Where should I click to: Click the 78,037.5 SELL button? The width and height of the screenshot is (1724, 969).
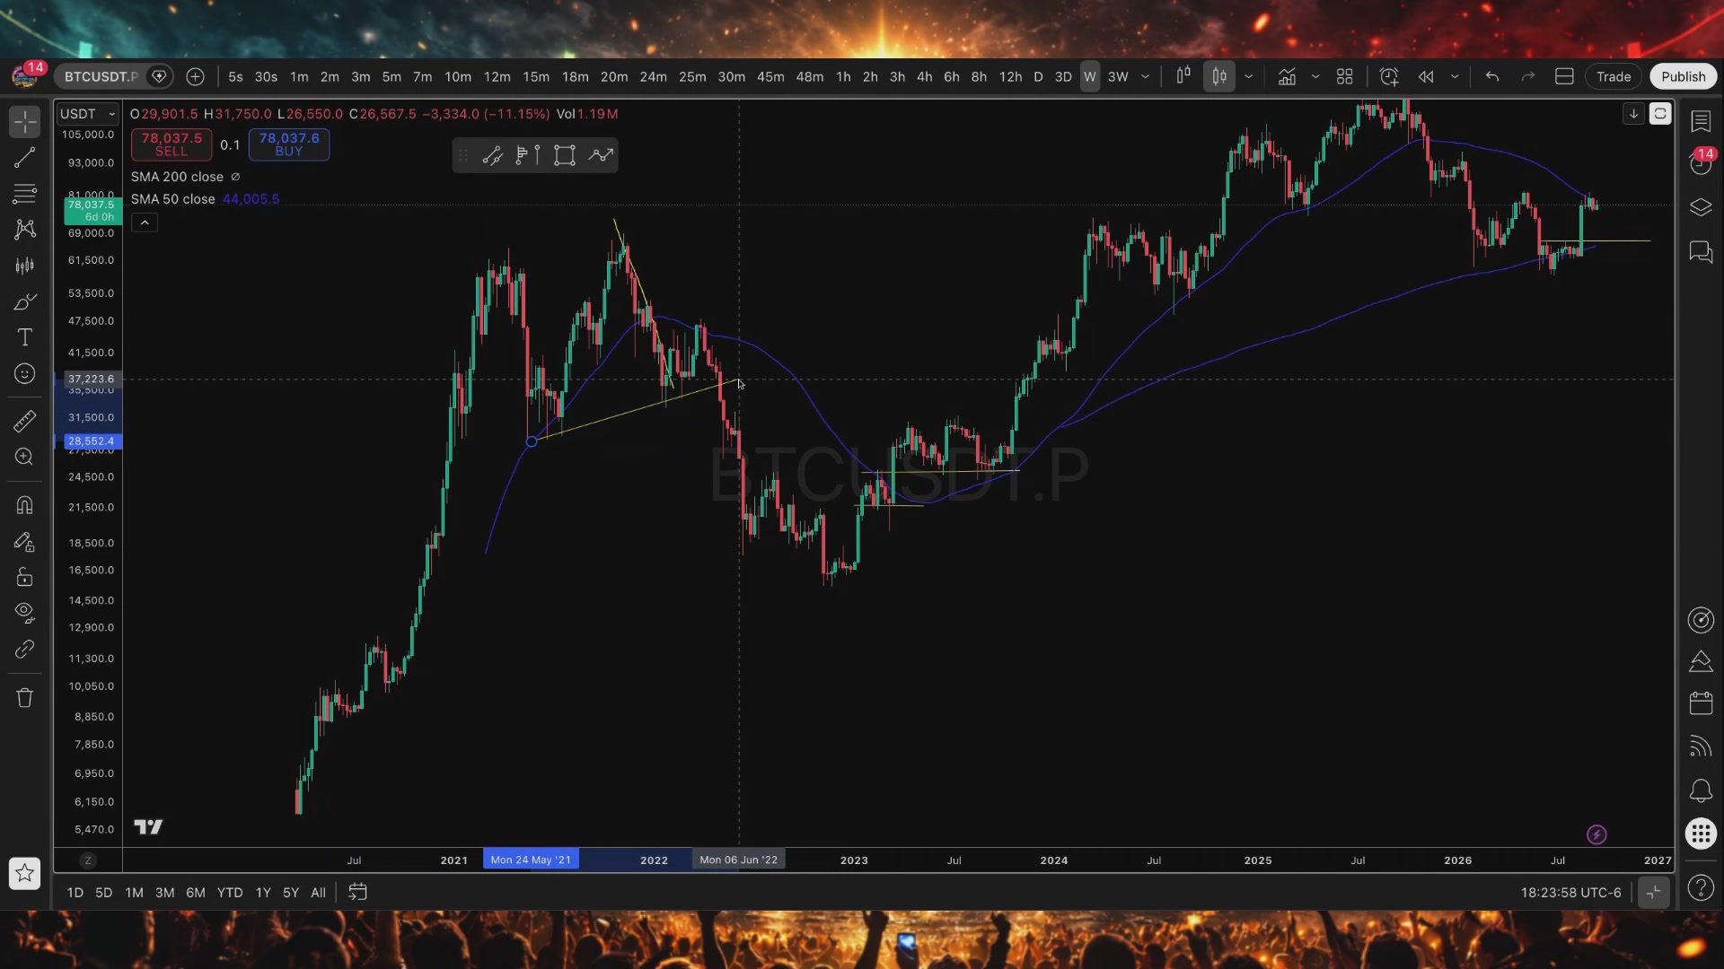pos(172,144)
